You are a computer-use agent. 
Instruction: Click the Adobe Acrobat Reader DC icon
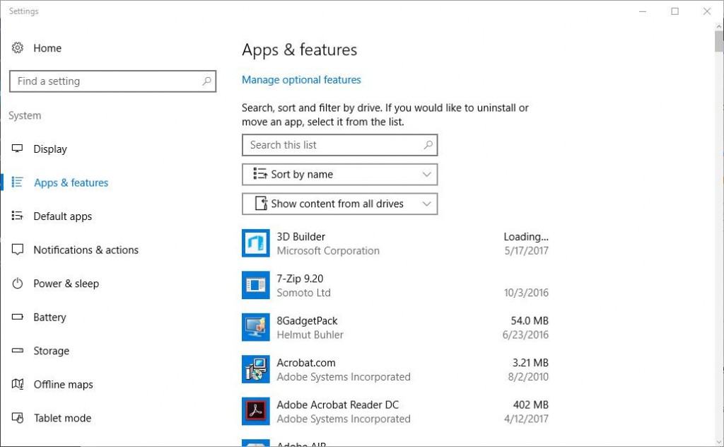[255, 411]
